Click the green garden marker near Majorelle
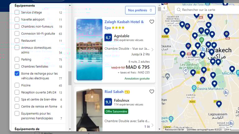 202,40
